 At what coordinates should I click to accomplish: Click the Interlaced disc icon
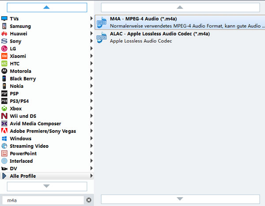[4, 161]
